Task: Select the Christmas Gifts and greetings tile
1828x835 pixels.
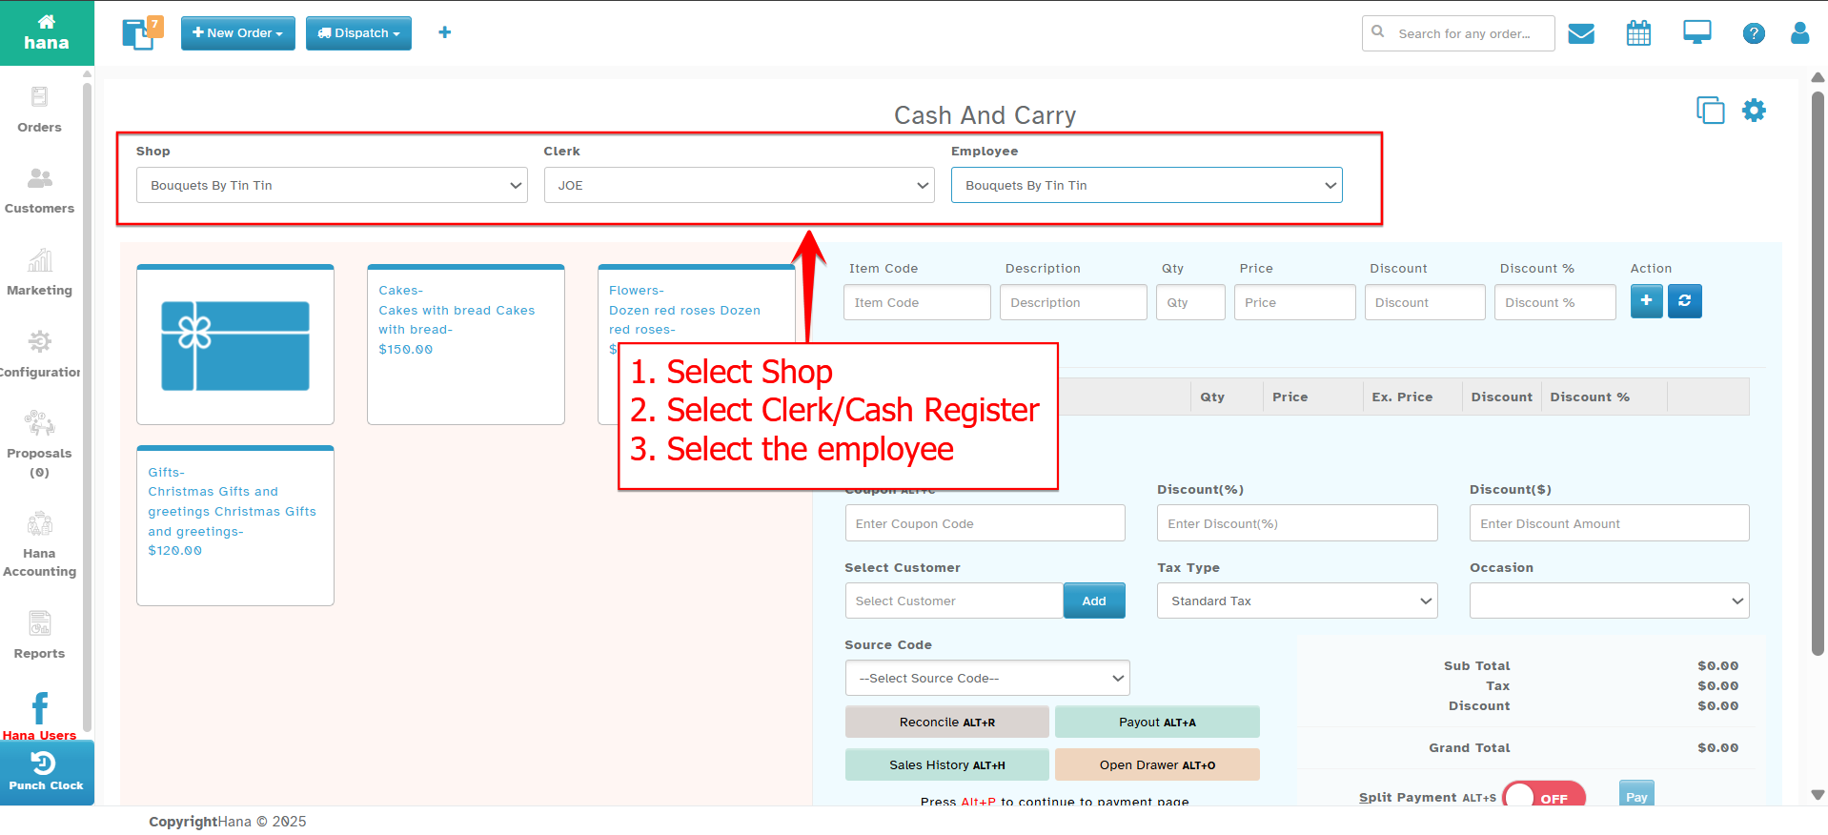Action: (235, 525)
